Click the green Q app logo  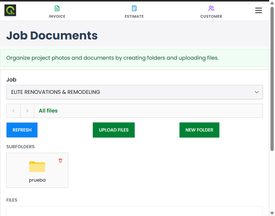[10, 10]
